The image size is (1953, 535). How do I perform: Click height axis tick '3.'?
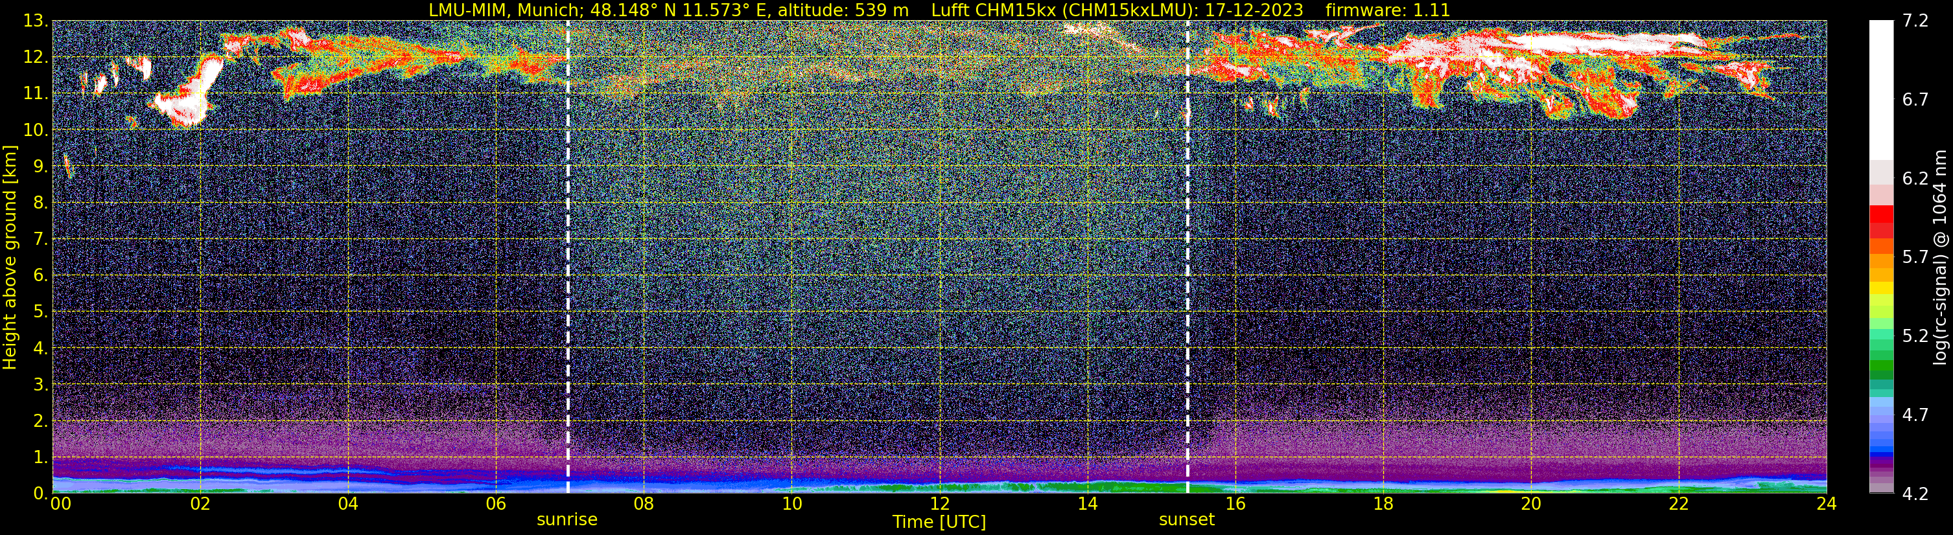click(x=41, y=385)
